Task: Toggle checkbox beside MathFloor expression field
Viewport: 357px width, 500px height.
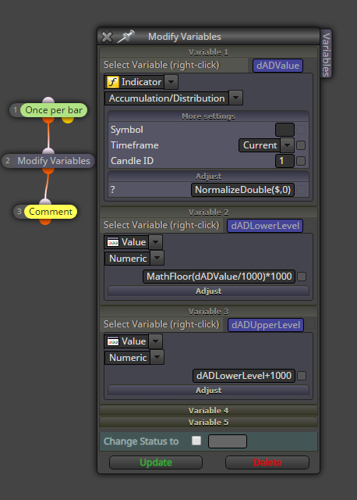Action: [302, 277]
